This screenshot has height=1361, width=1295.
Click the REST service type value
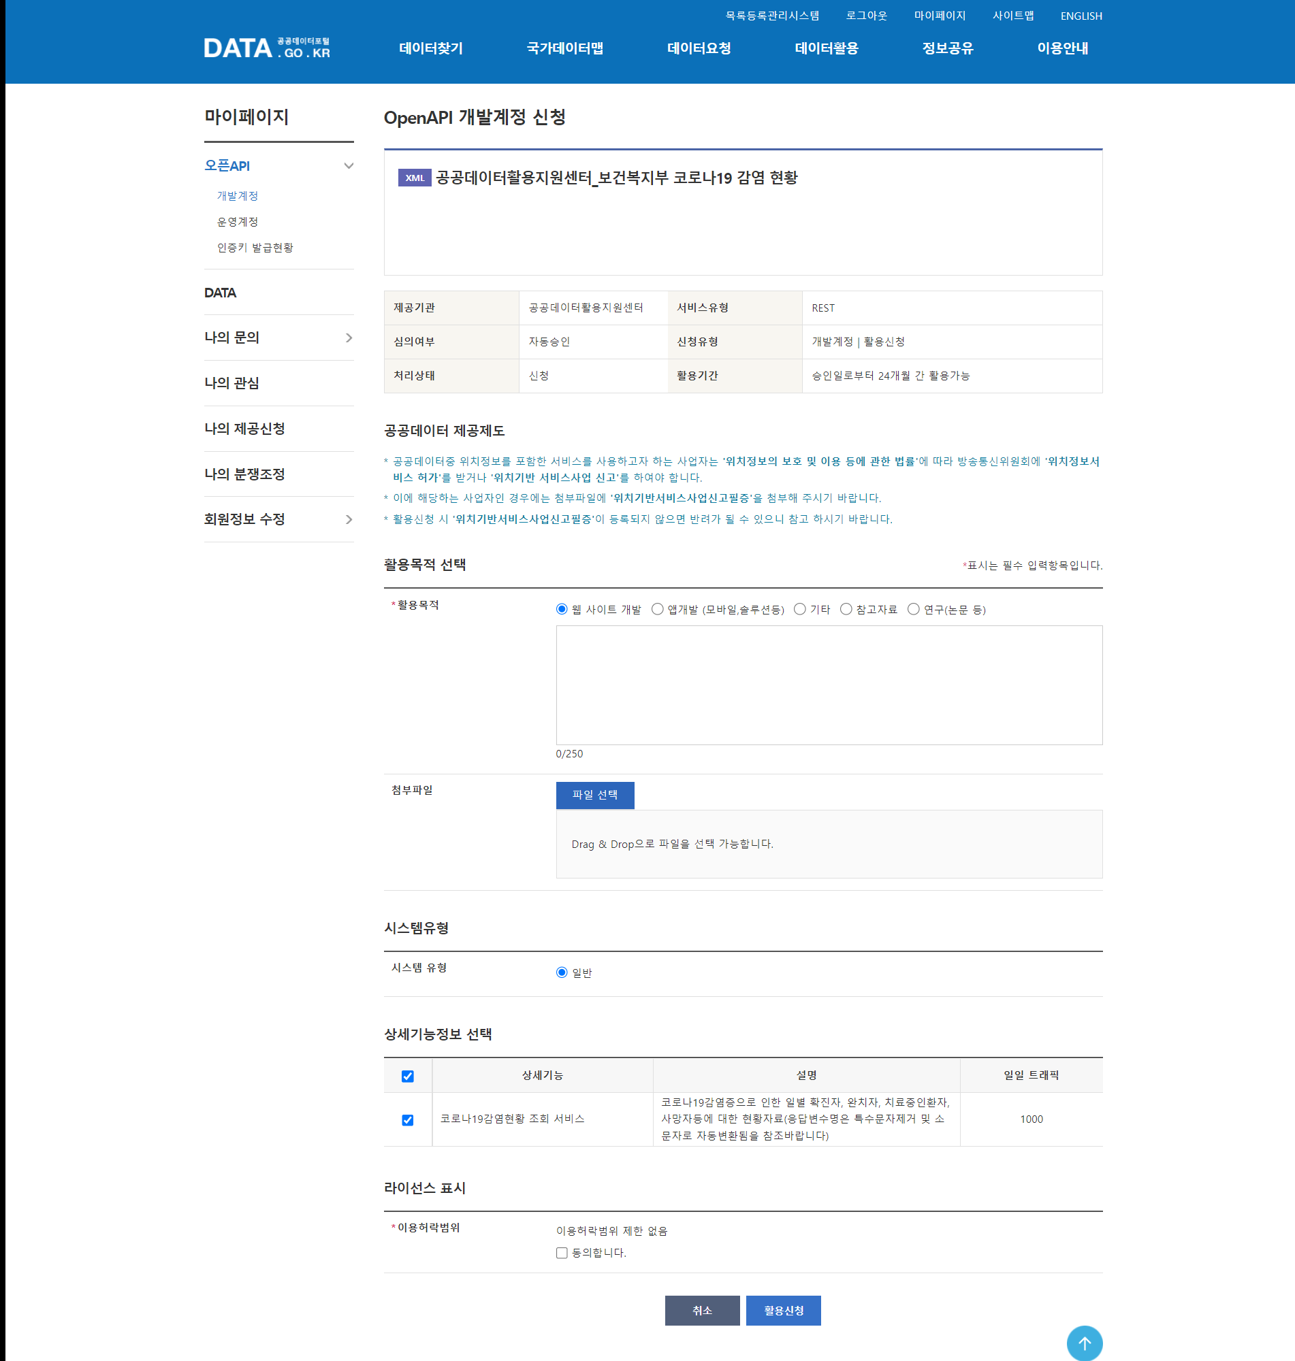coord(823,308)
